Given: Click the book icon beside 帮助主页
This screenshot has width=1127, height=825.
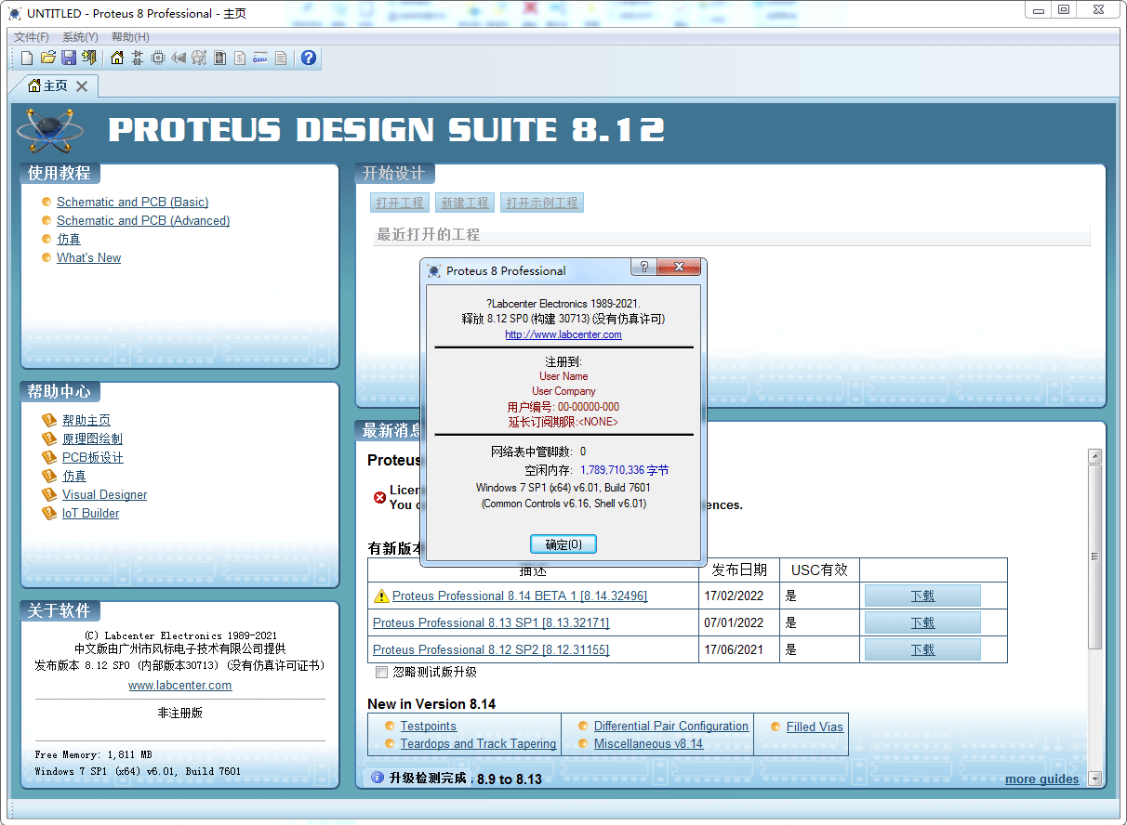Looking at the screenshot, I should (x=49, y=420).
